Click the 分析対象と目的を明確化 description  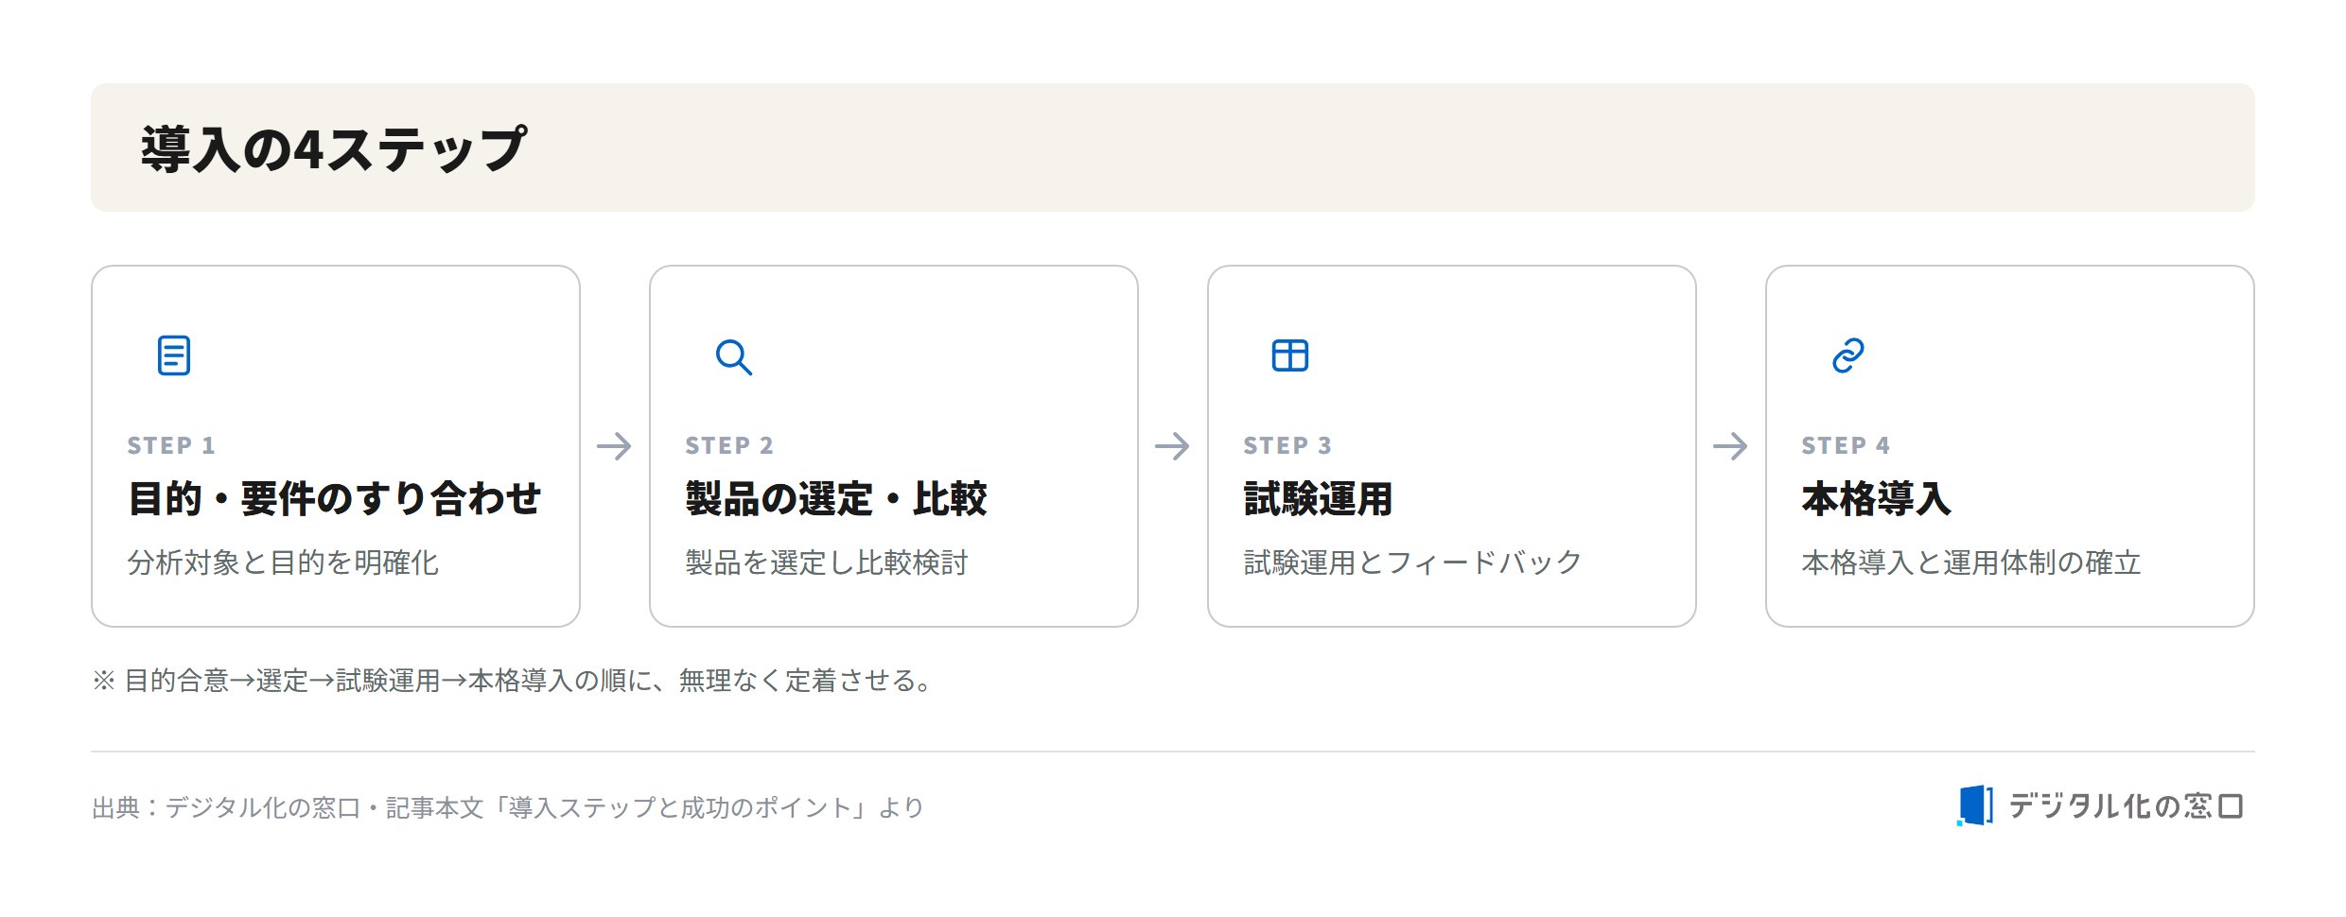point(283,562)
